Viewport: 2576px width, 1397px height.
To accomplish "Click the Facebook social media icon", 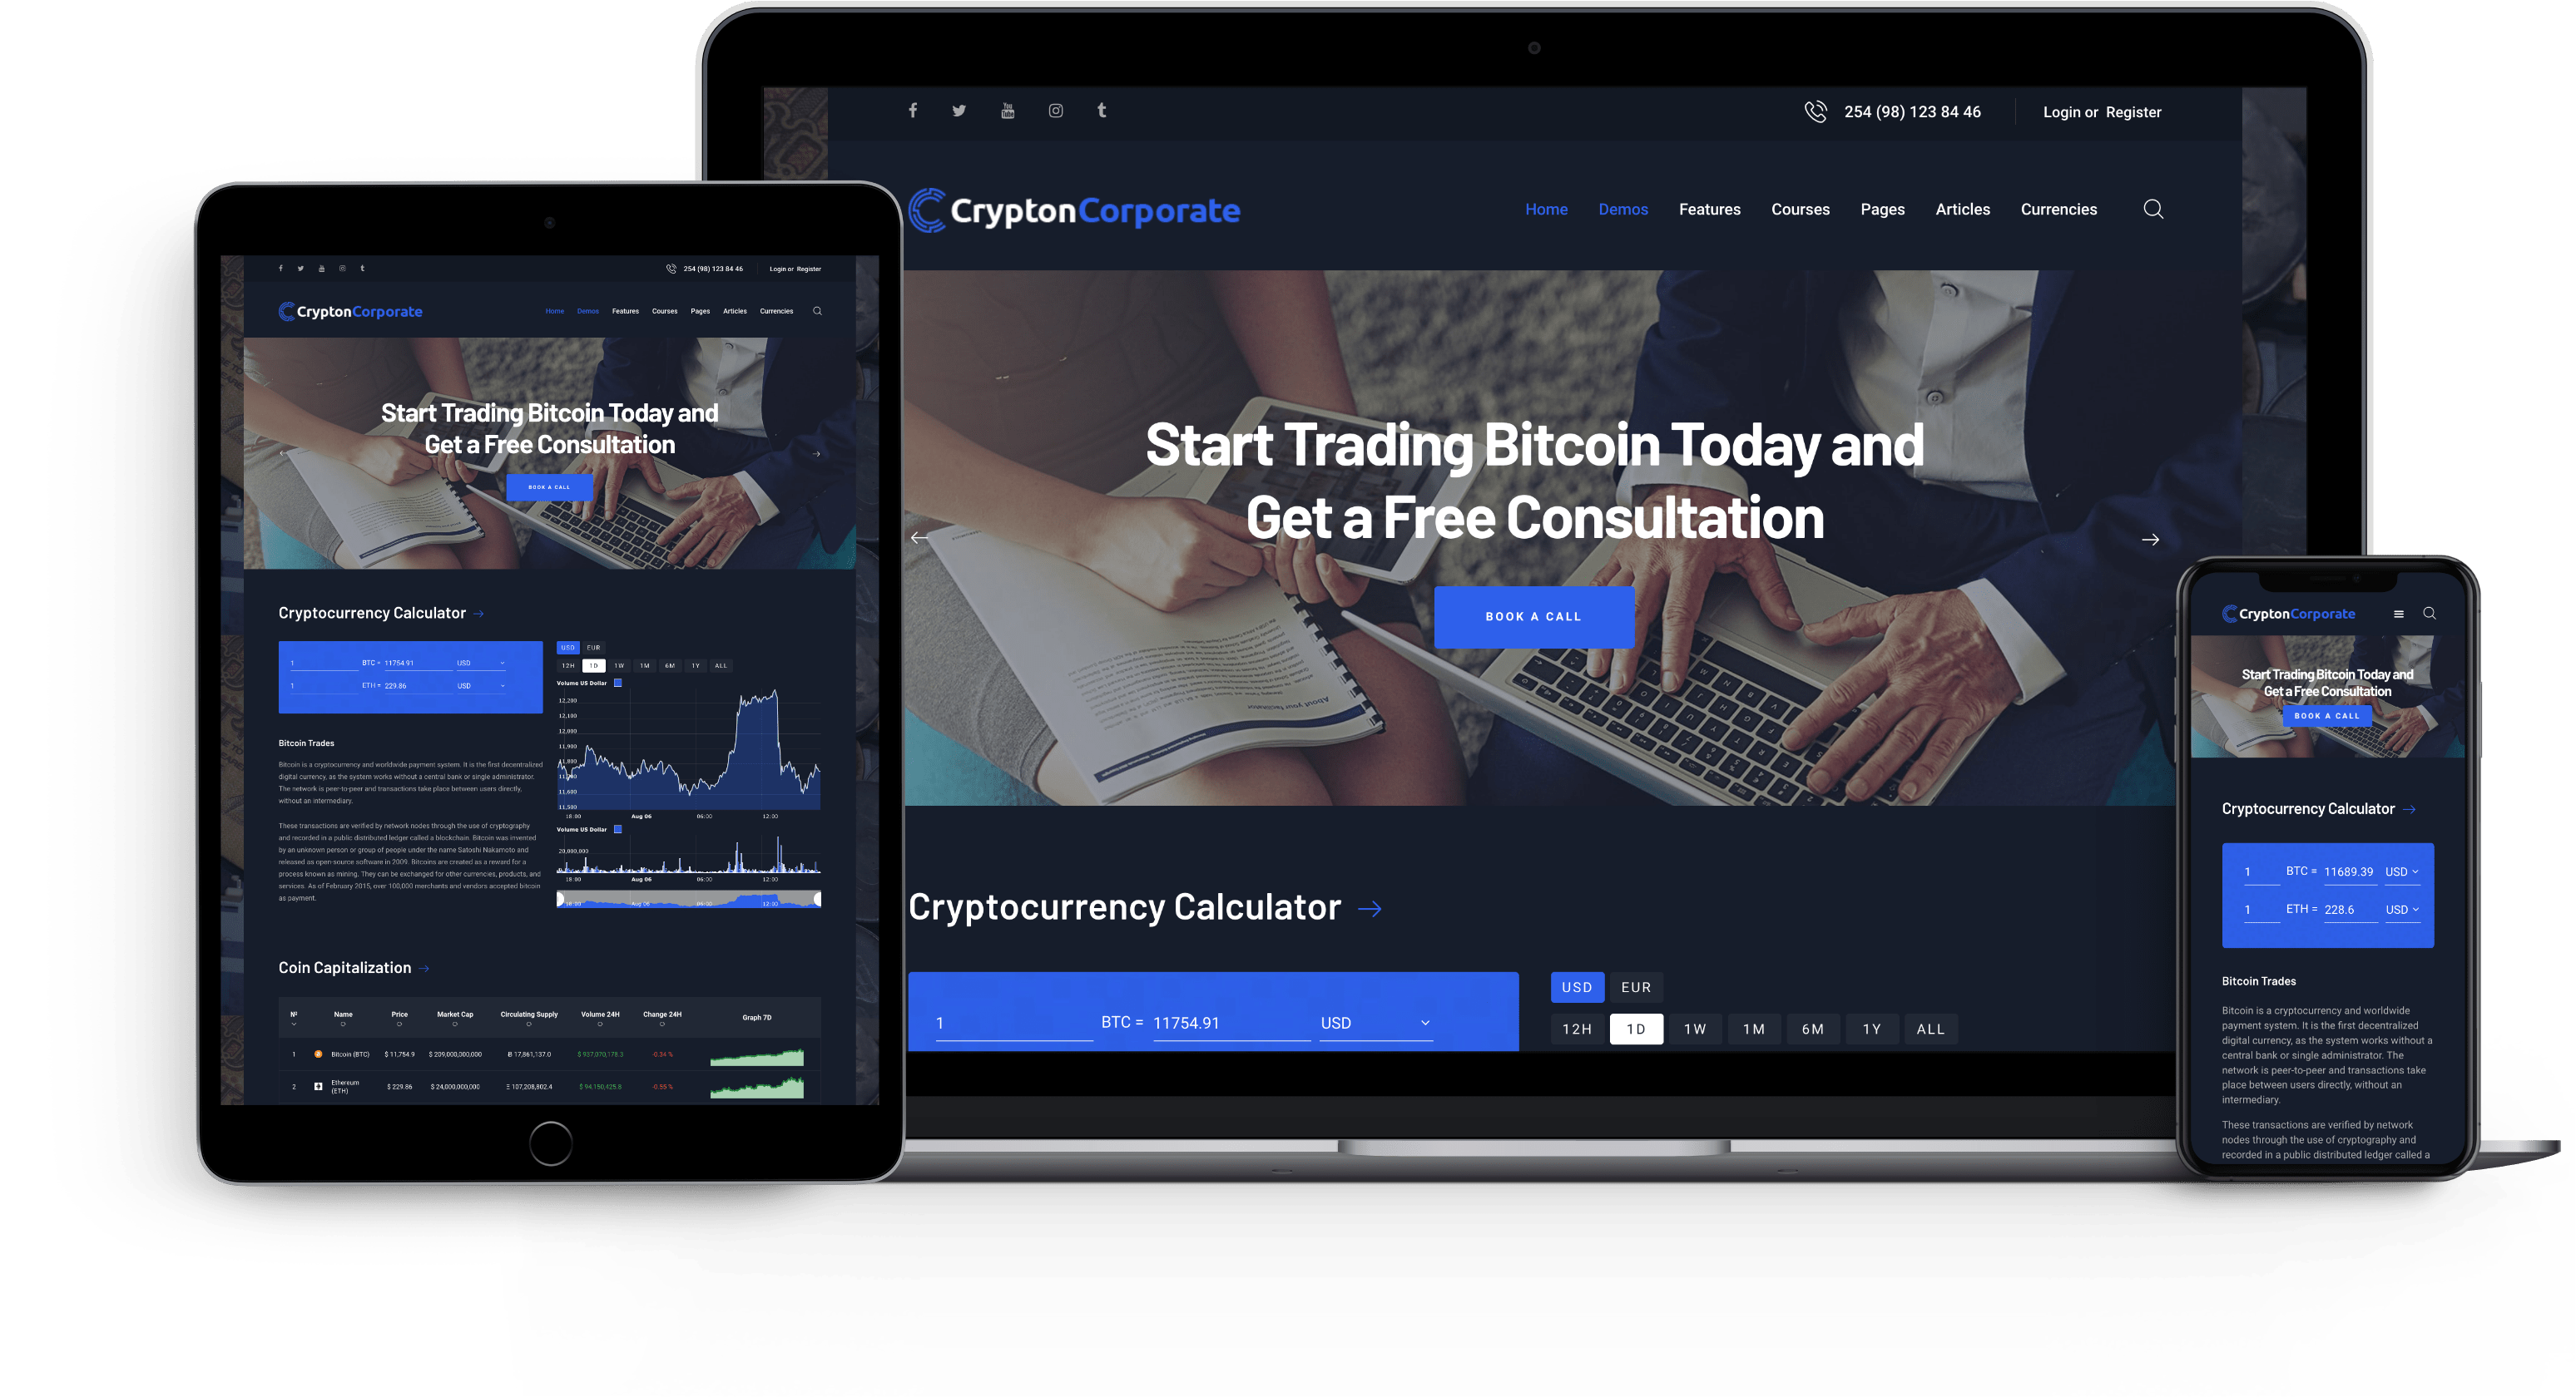I will (910, 111).
